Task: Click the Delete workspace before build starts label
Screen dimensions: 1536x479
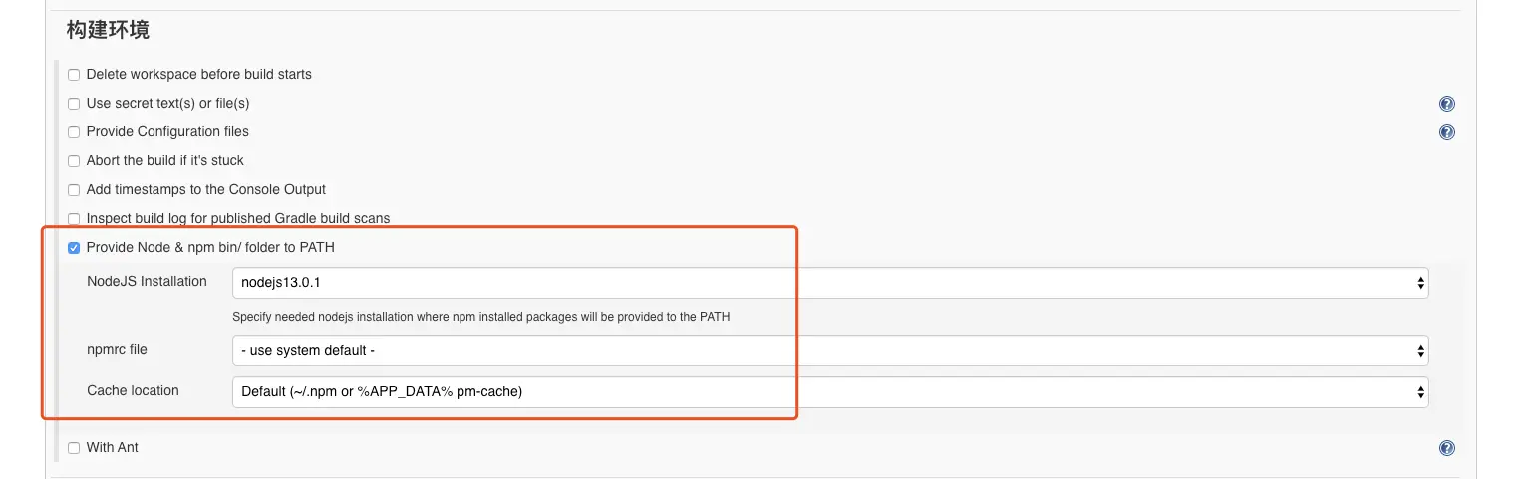Action: 199,75
